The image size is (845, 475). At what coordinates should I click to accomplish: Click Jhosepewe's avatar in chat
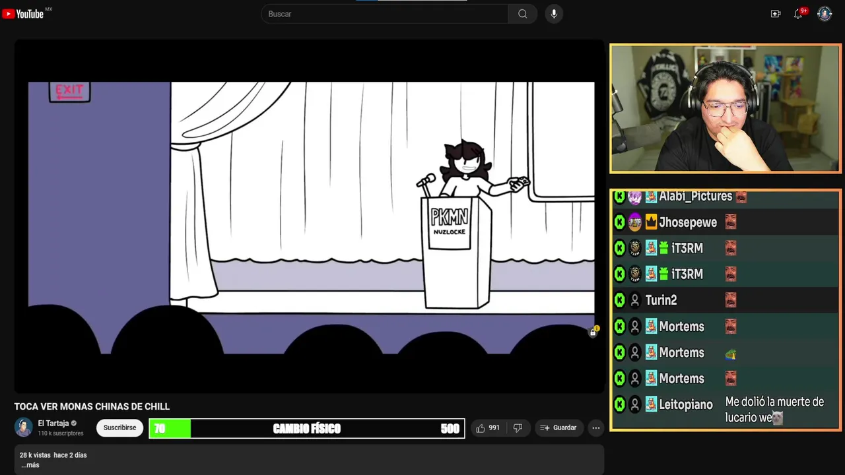click(x=635, y=222)
